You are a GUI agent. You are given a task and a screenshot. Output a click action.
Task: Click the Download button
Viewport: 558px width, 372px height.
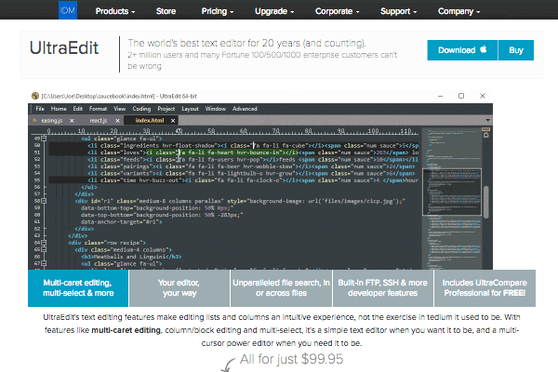click(x=462, y=50)
